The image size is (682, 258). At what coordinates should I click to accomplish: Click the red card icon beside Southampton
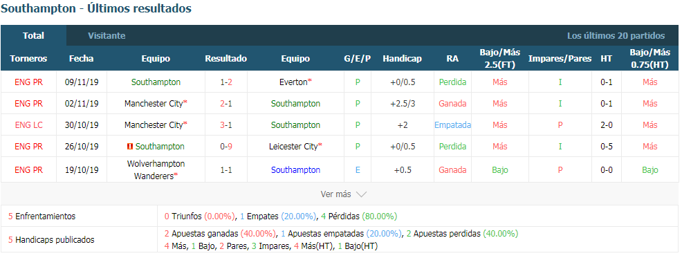[x=129, y=147]
